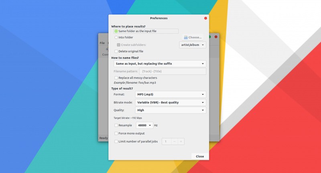Screen dimensions: 321x173
Task: Choose the "Into folder" radio option
Action: point(116,37)
